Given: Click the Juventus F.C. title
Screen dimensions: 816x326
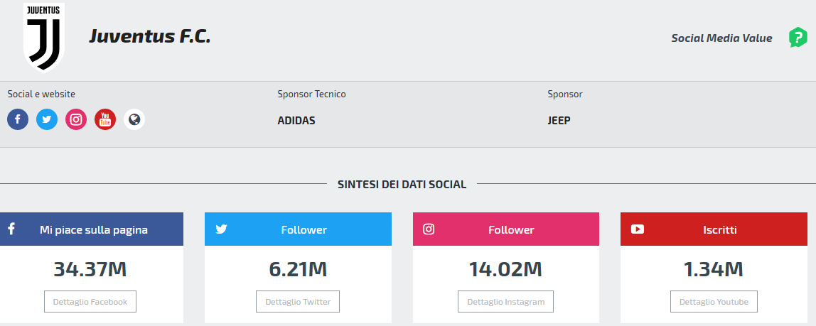Looking at the screenshot, I should (150, 37).
